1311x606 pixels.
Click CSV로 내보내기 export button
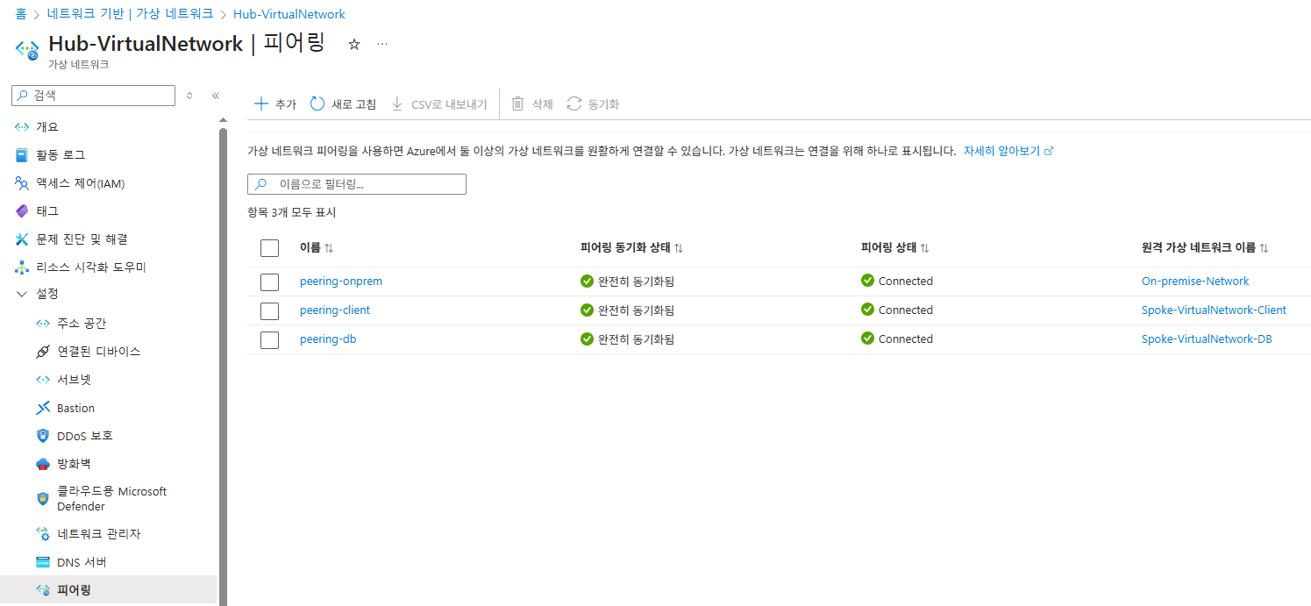[x=438, y=104]
